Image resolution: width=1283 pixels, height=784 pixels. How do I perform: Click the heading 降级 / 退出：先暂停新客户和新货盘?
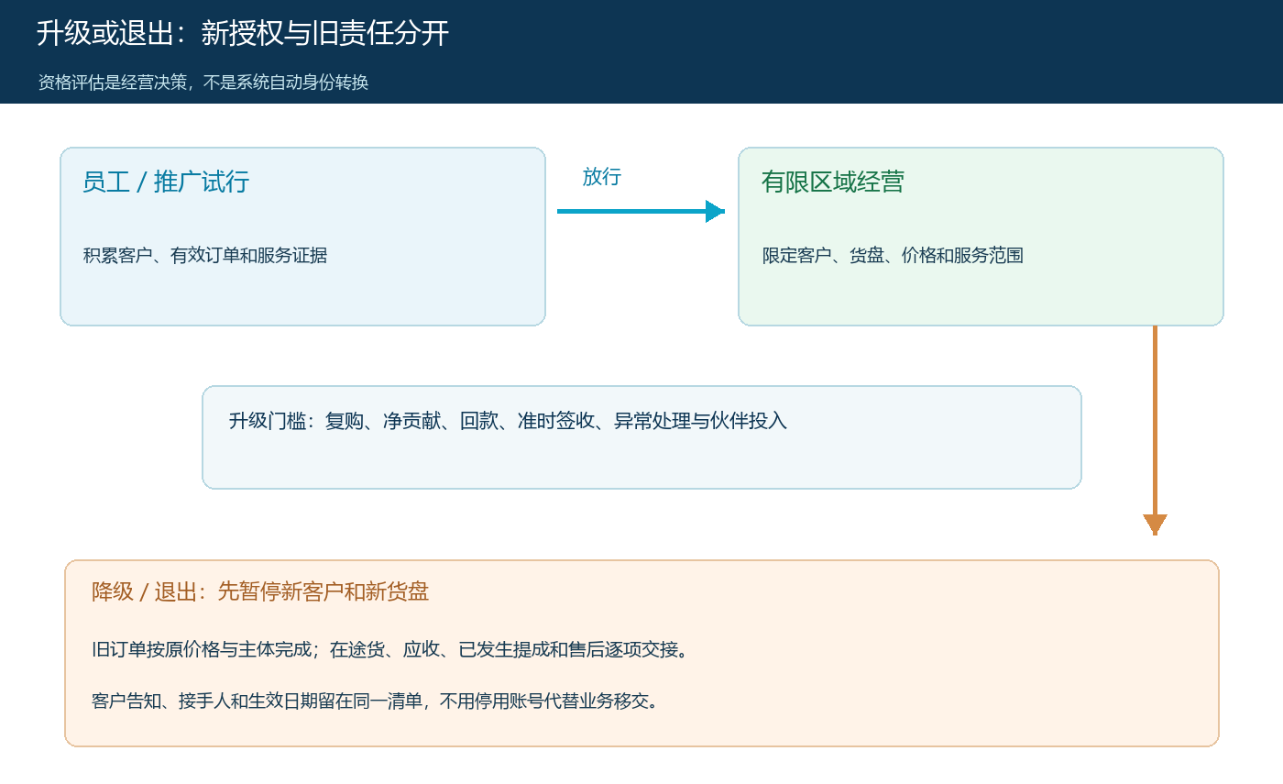(260, 591)
